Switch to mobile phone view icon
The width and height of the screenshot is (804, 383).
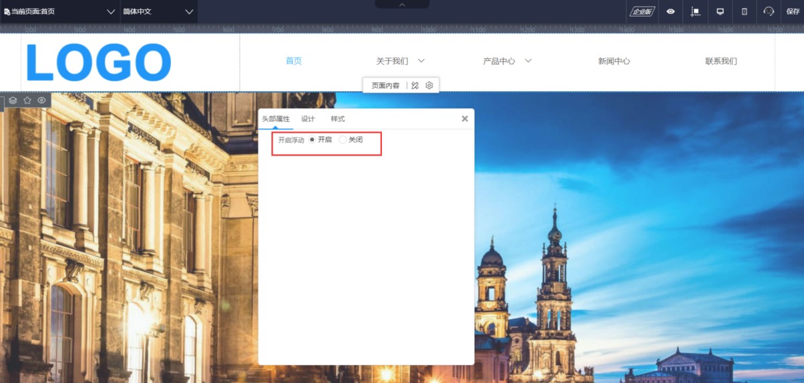click(x=744, y=11)
